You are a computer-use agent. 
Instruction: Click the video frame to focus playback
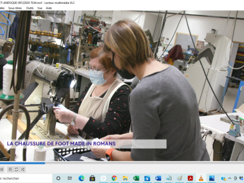(122, 86)
